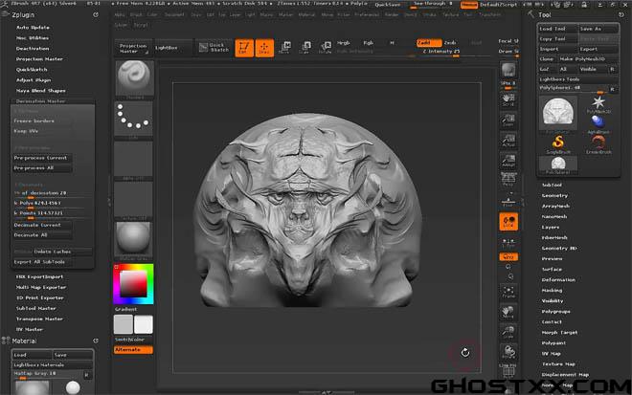Open Multi Map Exporter entry
The height and width of the screenshot is (395, 632).
[41, 288]
